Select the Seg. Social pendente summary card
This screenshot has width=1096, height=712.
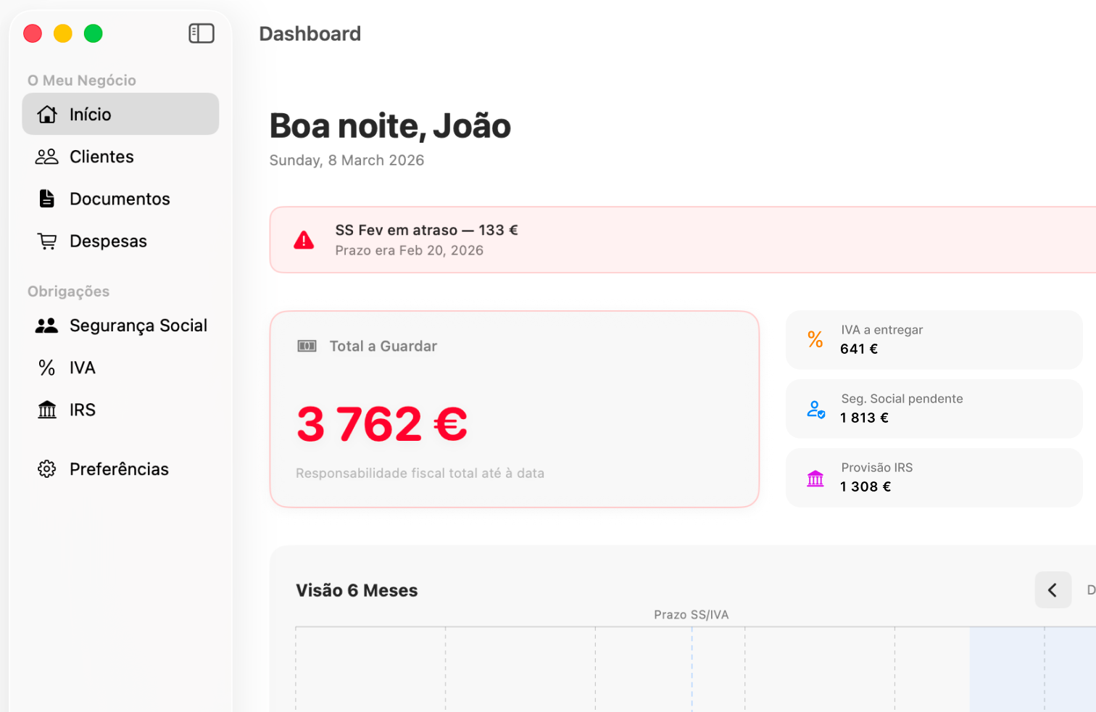934,408
